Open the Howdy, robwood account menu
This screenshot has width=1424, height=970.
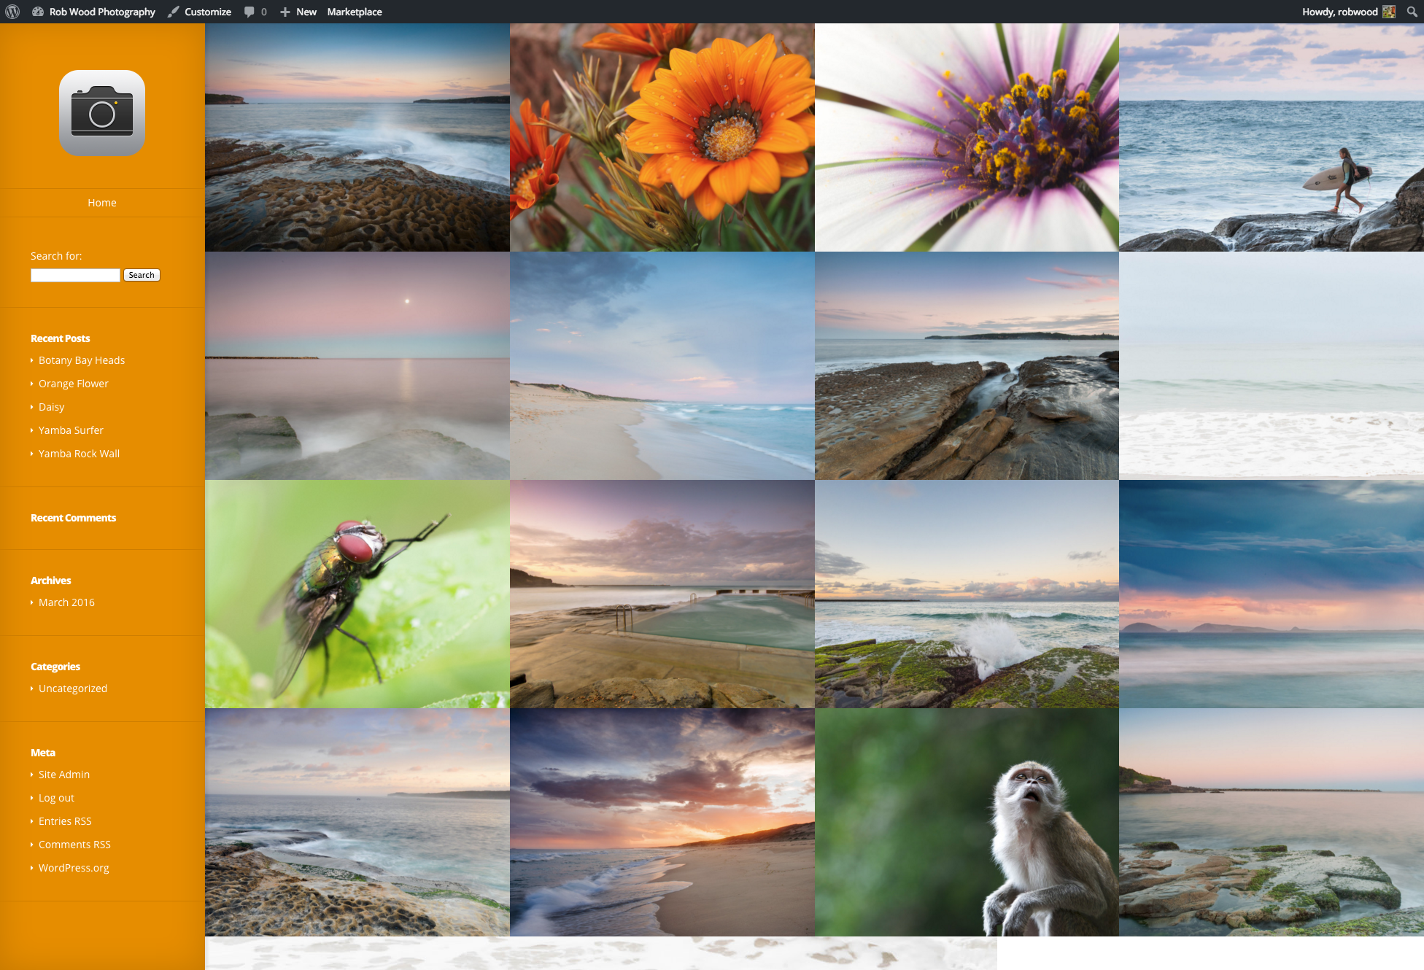point(1348,12)
